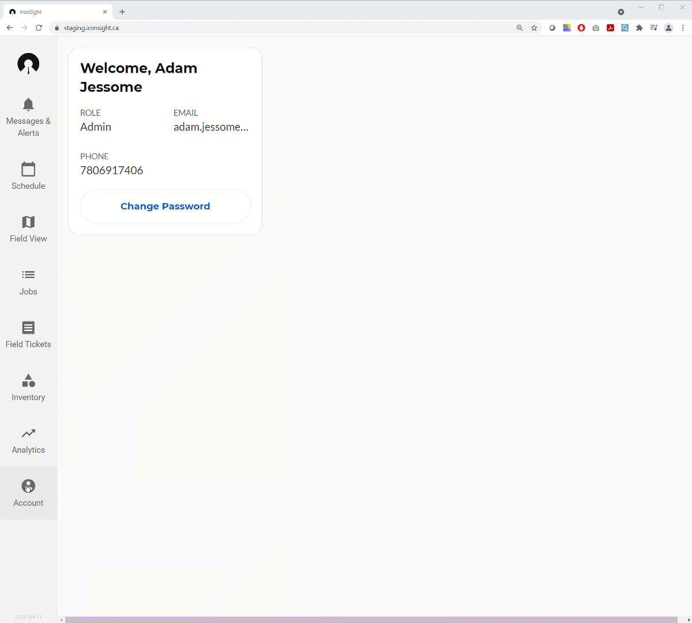Click the red PDF extension icon
The image size is (692, 623).
click(610, 28)
